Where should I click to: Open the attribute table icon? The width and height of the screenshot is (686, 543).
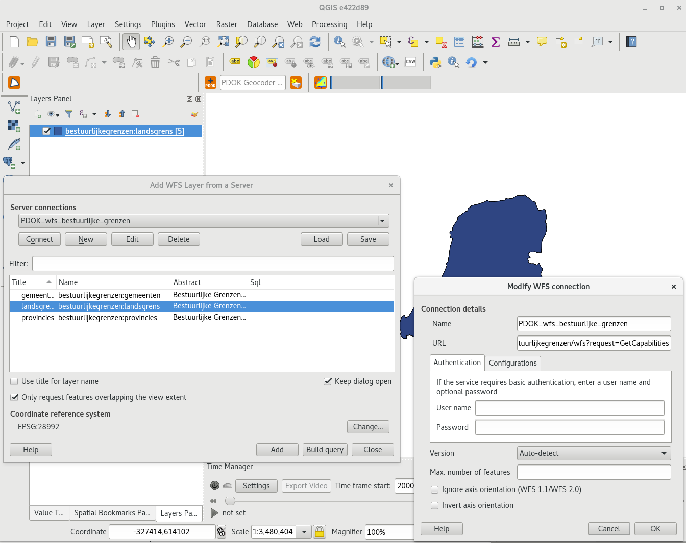click(459, 42)
